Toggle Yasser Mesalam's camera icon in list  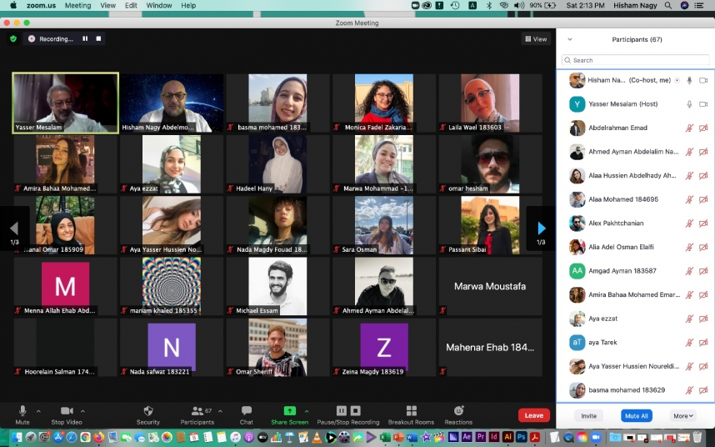[x=703, y=104]
